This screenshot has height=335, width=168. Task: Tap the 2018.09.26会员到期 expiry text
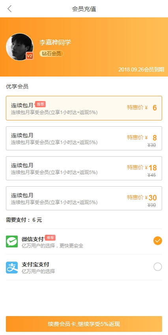[141, 69]
